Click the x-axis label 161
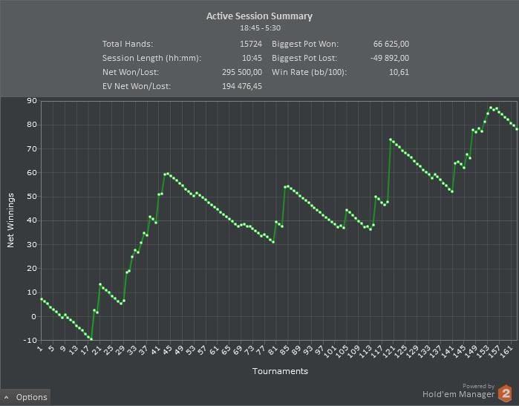The image size is (519, 406). 507,352
